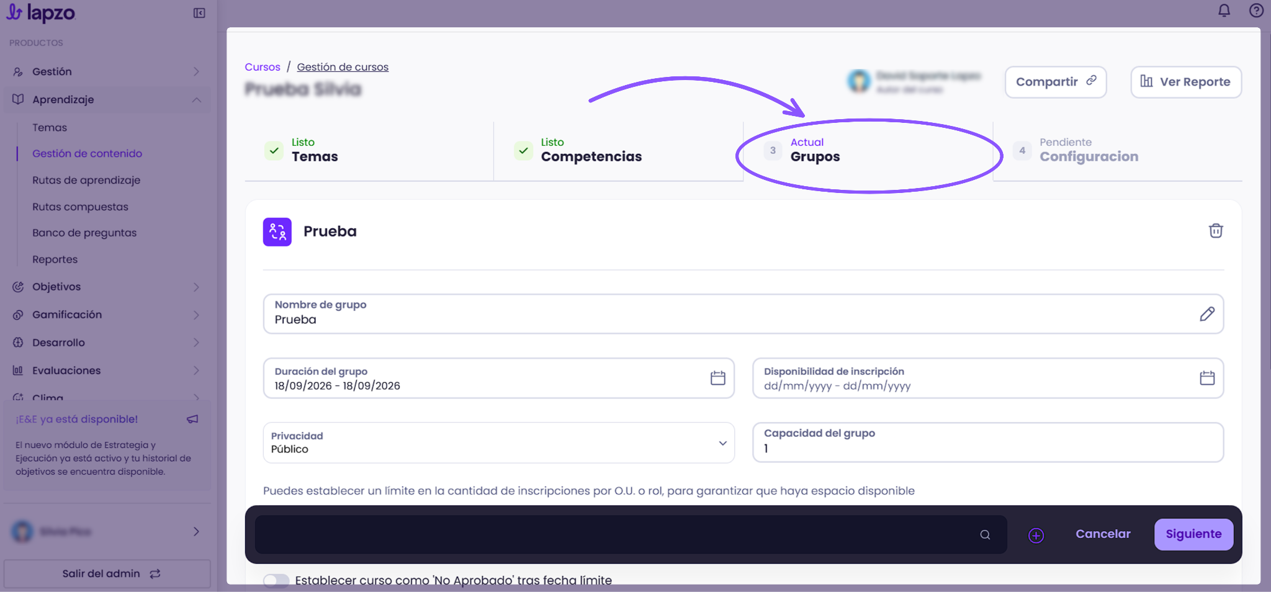Toggle 'No Aprobado' tras fecha límite switch
1271x592 pixels.
pyautogui.click(x=276, y=581)
